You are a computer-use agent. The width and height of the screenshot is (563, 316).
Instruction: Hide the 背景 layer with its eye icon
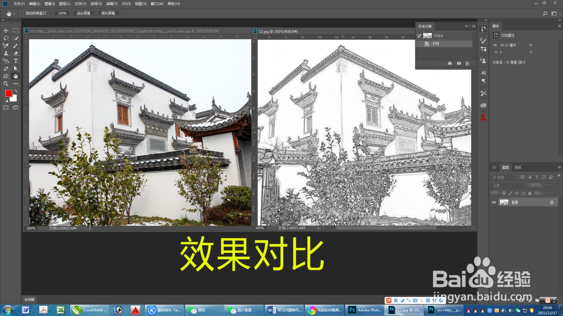coord(494,202)
